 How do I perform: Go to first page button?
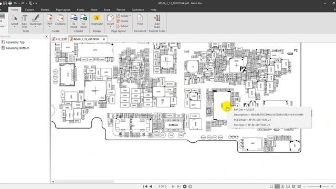pyautogui.click(x=145, y=186)
